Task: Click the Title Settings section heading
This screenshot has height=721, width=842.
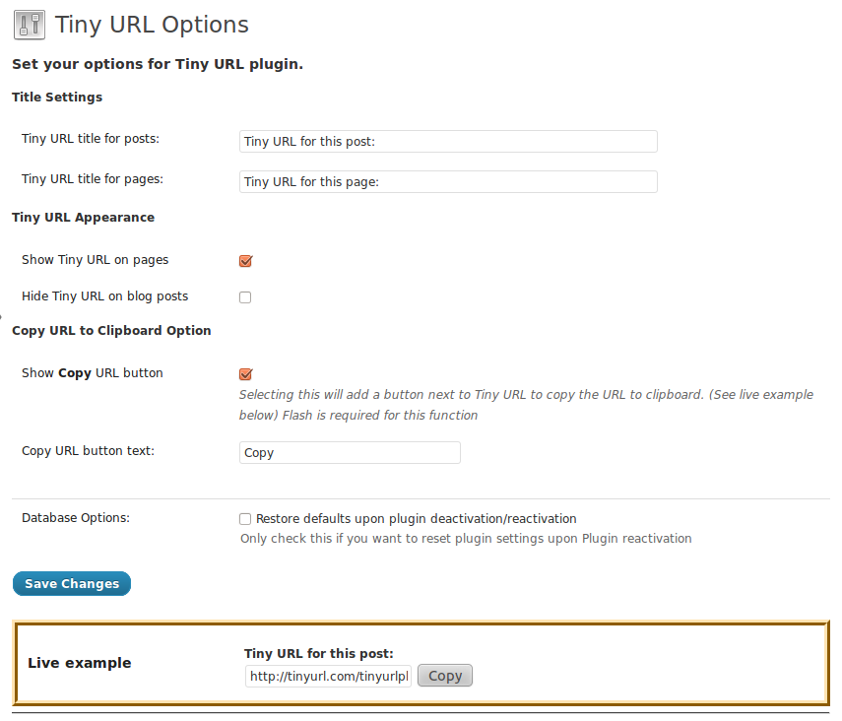Action: tap(57, 98)
